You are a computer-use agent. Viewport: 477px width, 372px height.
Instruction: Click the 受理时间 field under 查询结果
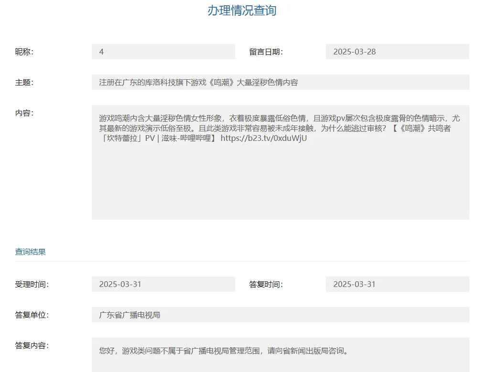[x=163, y=284]
